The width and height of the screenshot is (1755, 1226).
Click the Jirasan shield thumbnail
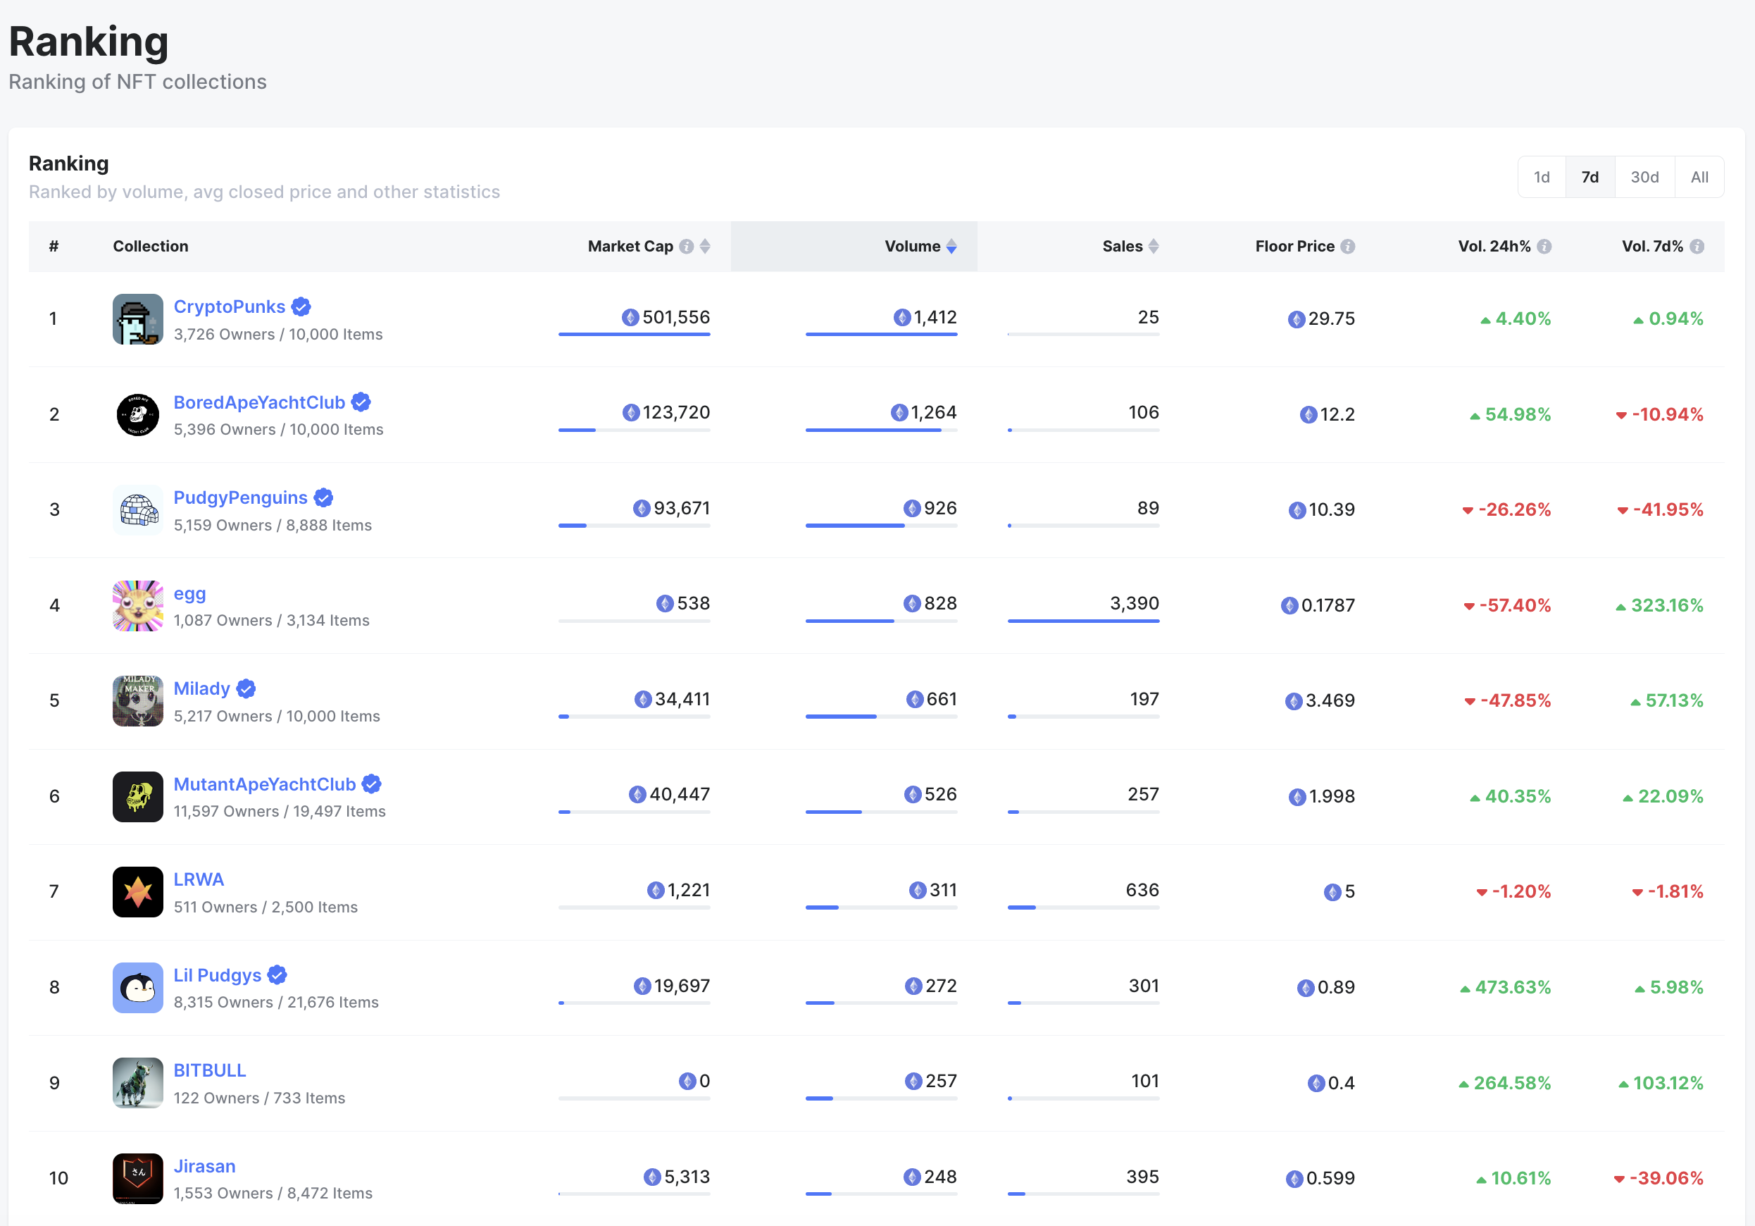tap(137, 1178)
